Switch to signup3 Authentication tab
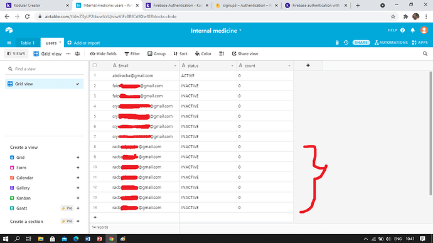The image size is (433, 243). pos(247,5)
